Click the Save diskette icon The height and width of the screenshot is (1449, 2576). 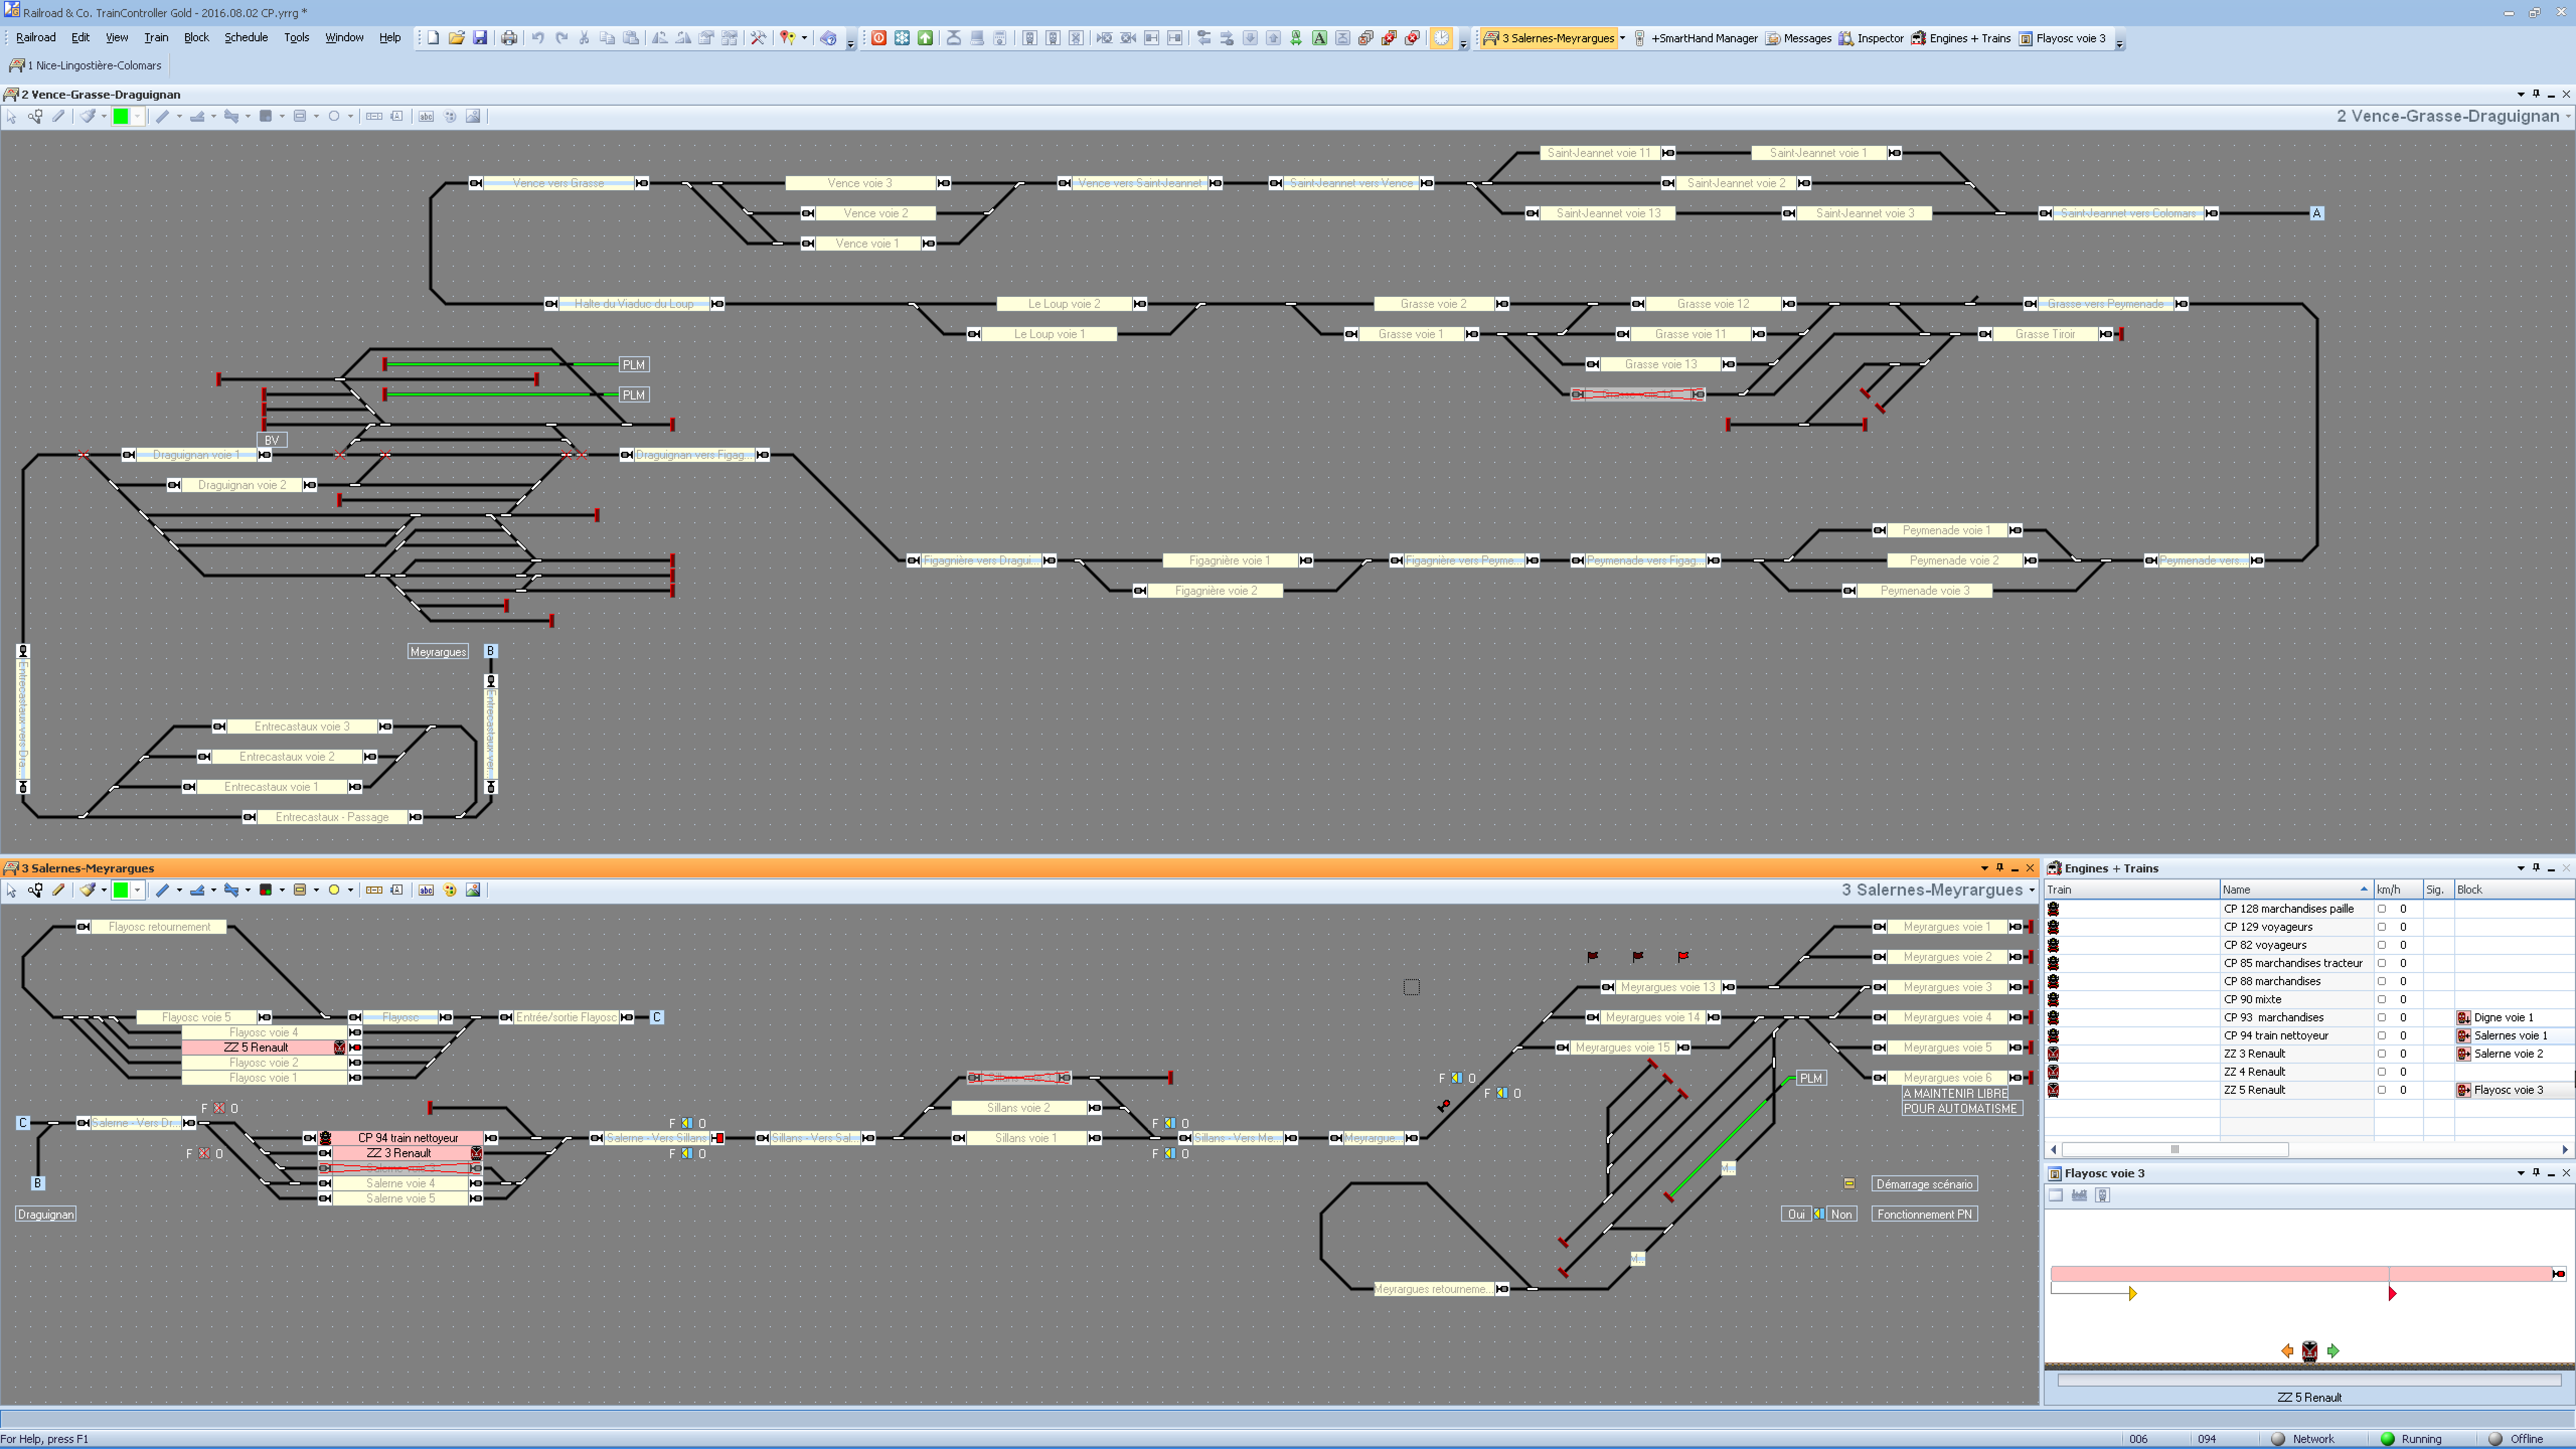pos(480,38)
